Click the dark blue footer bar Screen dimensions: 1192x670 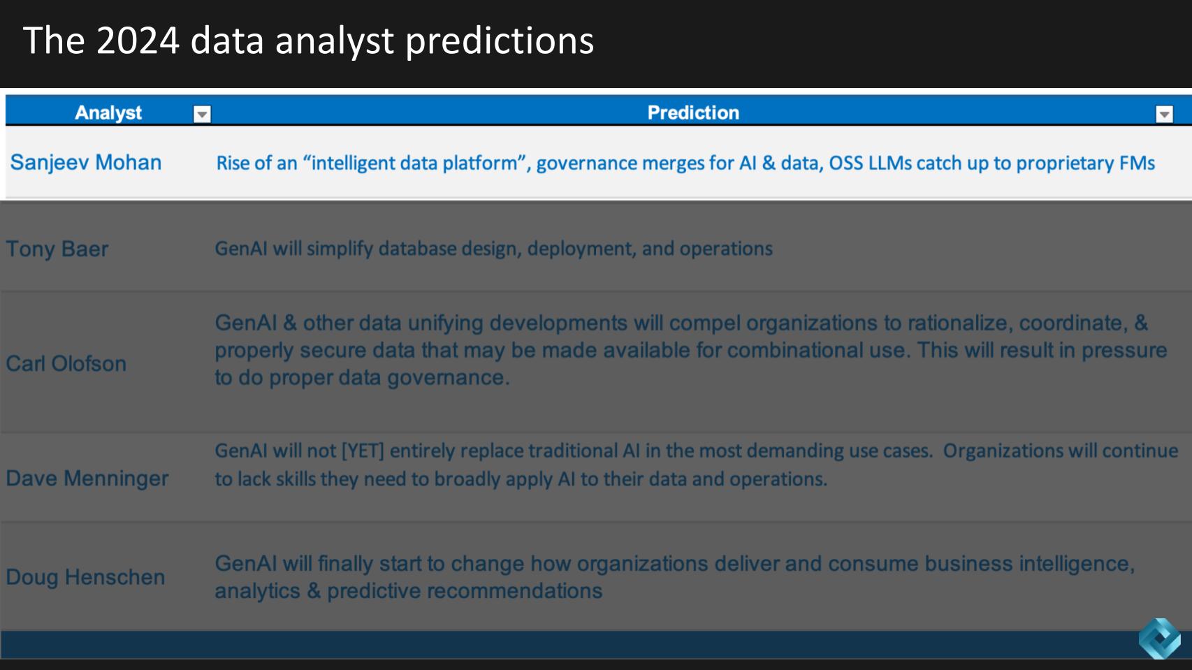tap(559, 644)
